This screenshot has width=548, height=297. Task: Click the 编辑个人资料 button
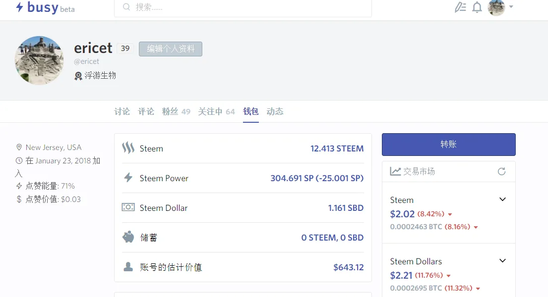[x=171, y=49]
